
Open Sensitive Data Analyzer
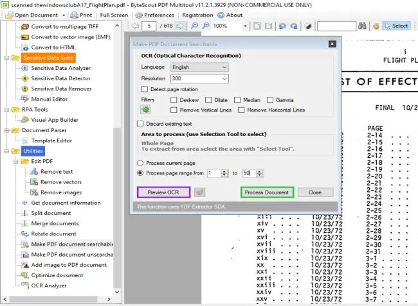pyautogui.click(x=61, y=68)
